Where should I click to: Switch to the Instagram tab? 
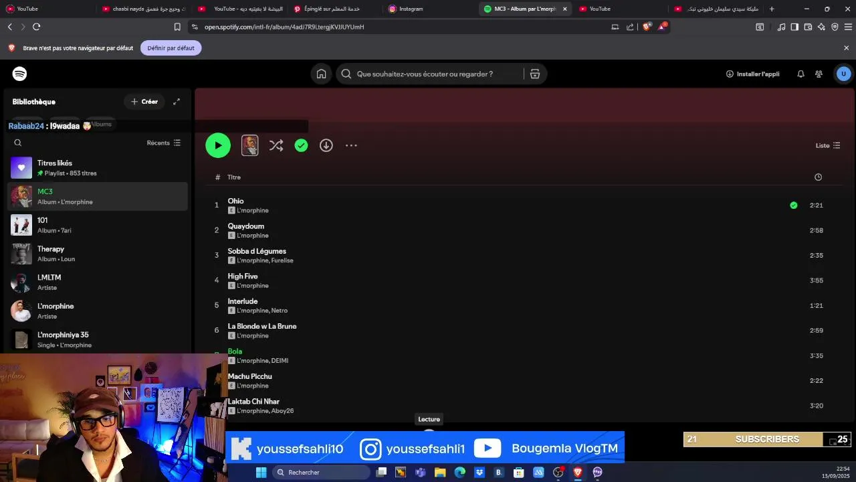[x=430, y=9]
